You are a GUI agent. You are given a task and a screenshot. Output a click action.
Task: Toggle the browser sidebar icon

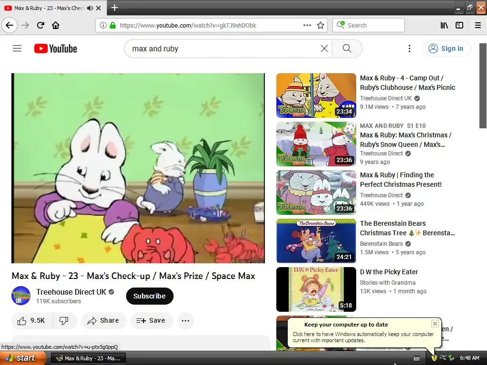coord(459,25)
